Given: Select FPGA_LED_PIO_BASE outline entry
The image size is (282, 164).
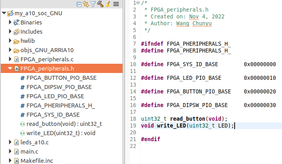Looking at the screenshot, I should tap(55, 96).
